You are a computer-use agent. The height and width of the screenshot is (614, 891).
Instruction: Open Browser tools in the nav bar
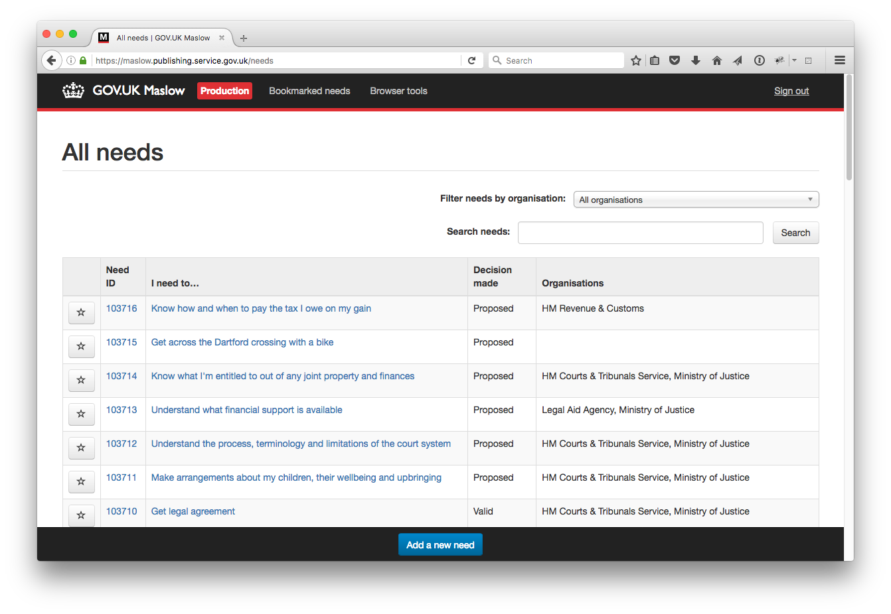tap(398, 91)
